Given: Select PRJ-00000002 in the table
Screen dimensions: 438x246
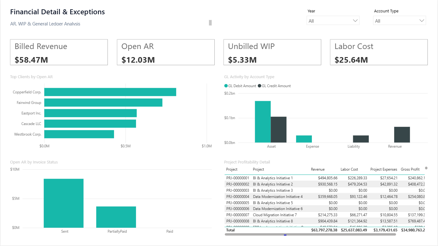Looking at the screenshot, I should pos(238,184).
